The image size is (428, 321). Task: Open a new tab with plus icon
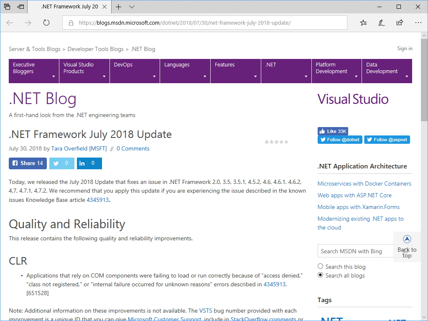point(118,7)
